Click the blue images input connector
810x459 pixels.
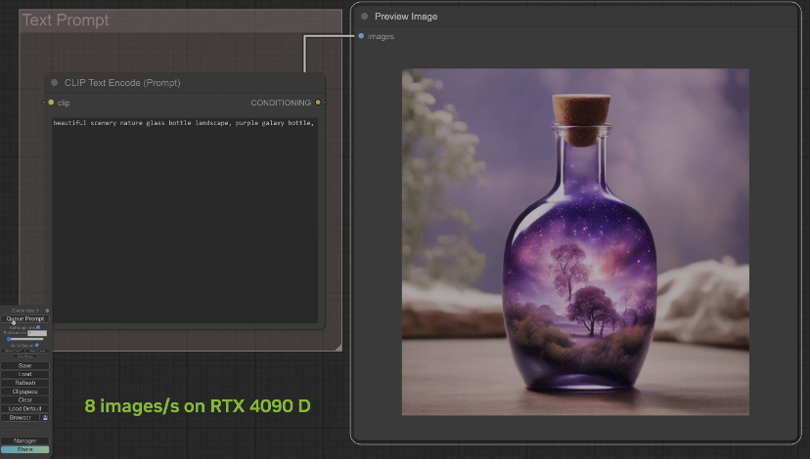(x=361, y=36)
